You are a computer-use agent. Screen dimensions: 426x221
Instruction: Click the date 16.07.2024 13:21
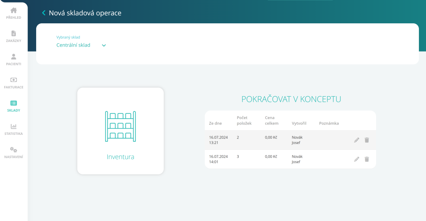coord(218,140)
